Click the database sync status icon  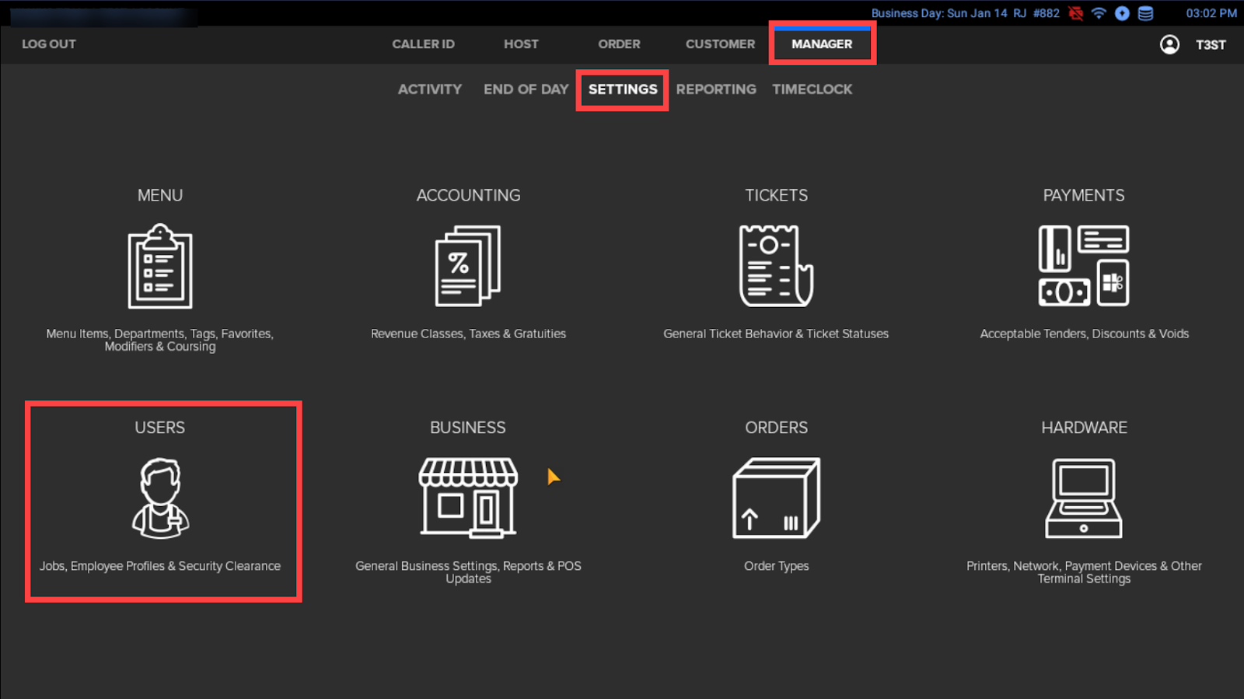[1145, 13]
